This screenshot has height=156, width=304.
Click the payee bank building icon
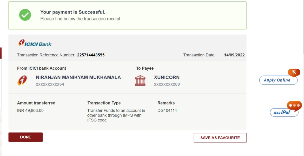click(140, 80)
